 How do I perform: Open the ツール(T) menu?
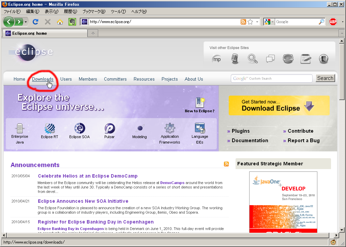(119, 12)
